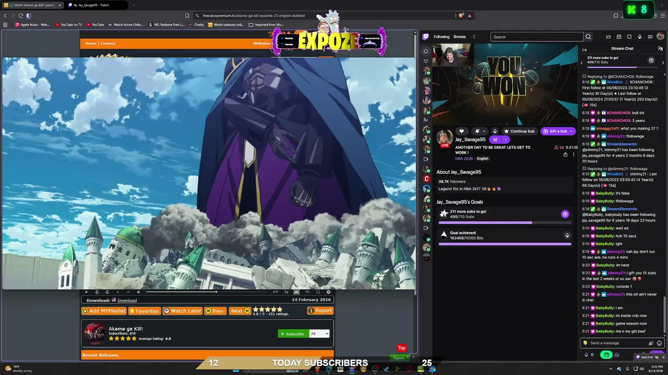Open the browser apps grid icon
The height and width of the screenshot is (375, 668).
point(5,24)
